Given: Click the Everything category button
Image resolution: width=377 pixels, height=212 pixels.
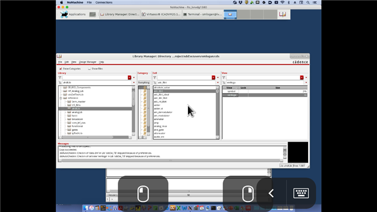Looking at the screenshot, I should (144, 82).
